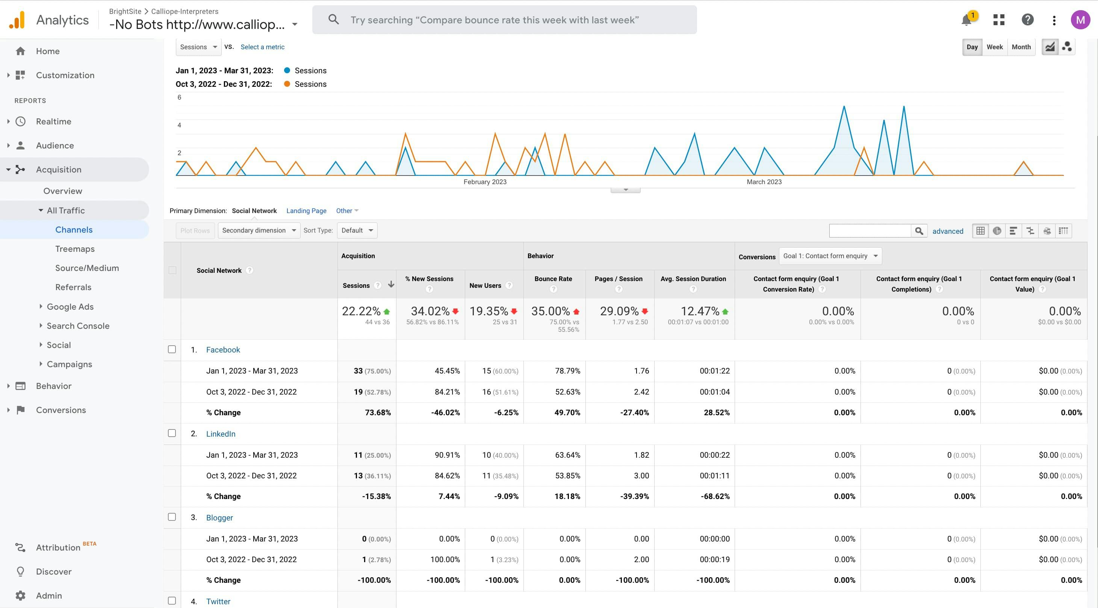Switch to the motion chart view icon
The width and height of the screenshot is (1098, 608).
tap(1067, 47)
